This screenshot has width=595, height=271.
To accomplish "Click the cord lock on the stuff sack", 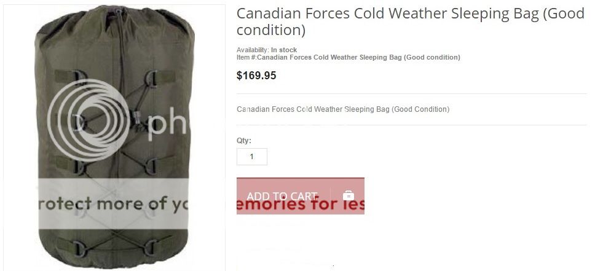I will point(137,117).
